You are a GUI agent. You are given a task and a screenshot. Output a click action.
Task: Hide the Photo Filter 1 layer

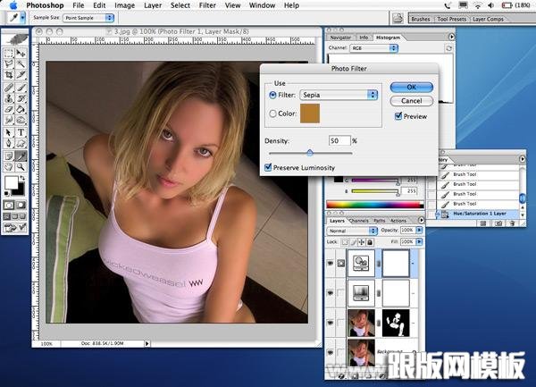click(331, 264)
